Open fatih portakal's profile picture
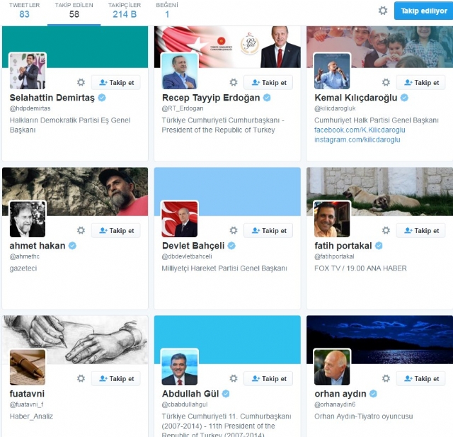Screen dimensions: 453x437 click(x=332, y=219)
